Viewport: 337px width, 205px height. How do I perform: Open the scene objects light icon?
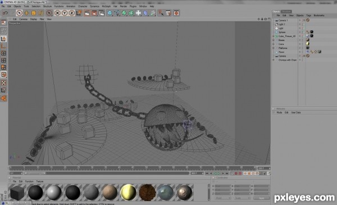click(138, 13)
